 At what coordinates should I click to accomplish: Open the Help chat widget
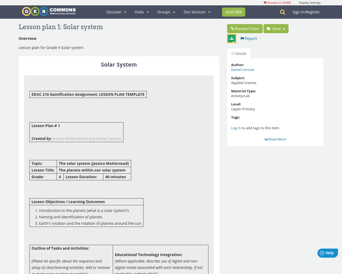click(x=327, y=253)
